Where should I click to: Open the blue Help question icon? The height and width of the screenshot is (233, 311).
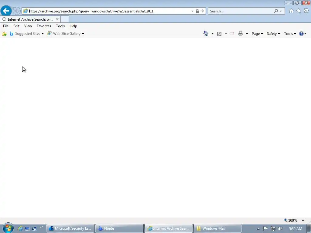pos(301,34)
